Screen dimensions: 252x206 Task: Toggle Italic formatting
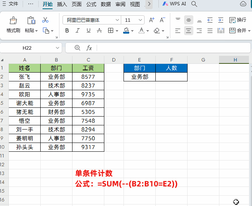pyautogui.click(x=78, y=31)
